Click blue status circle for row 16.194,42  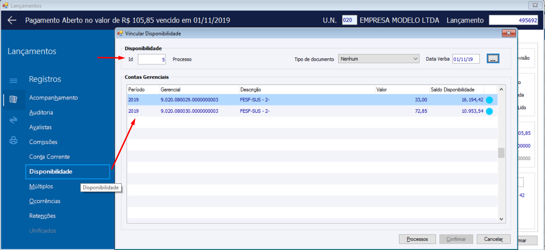(x=489, y=100)
